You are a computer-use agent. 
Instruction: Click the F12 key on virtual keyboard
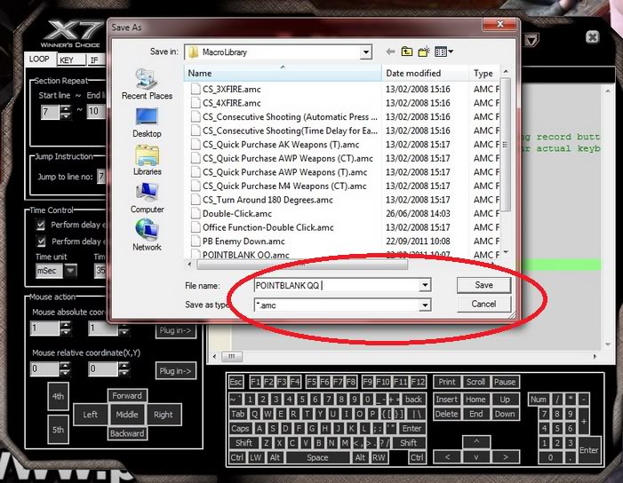tap(418, 382)
